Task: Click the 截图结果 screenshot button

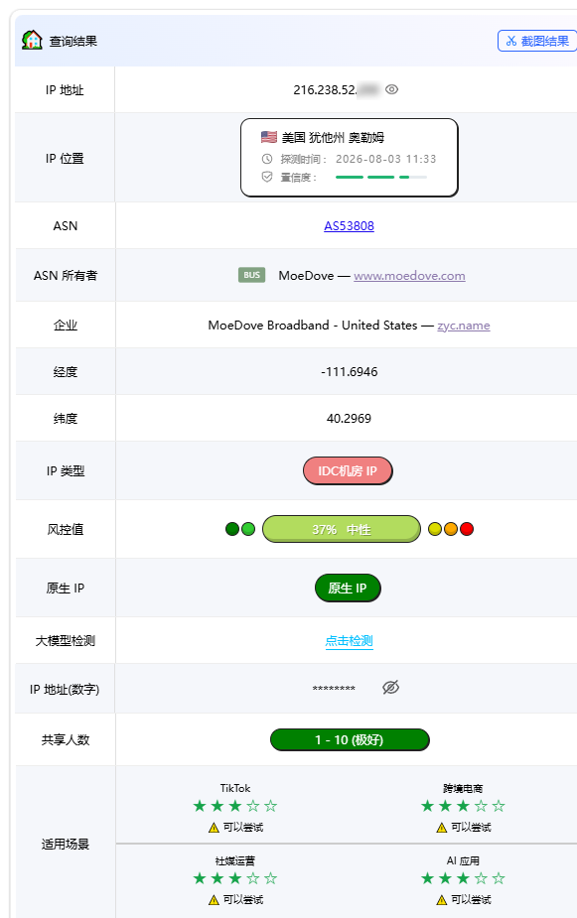Action: [x=537, y=41]
